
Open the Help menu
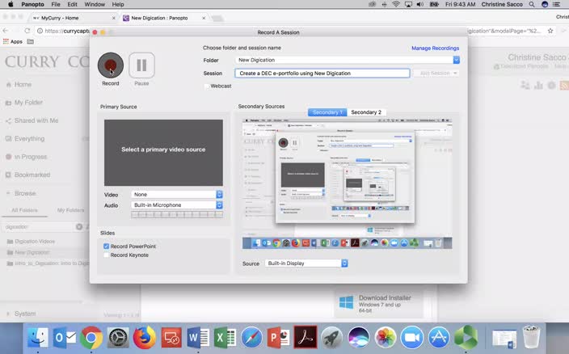coord(118,4)
